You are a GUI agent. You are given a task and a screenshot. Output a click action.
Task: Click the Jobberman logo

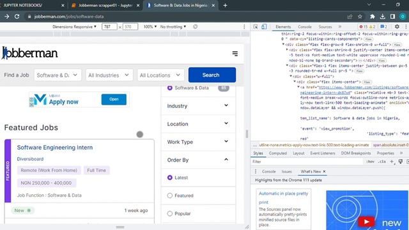[x=29, y=53]
